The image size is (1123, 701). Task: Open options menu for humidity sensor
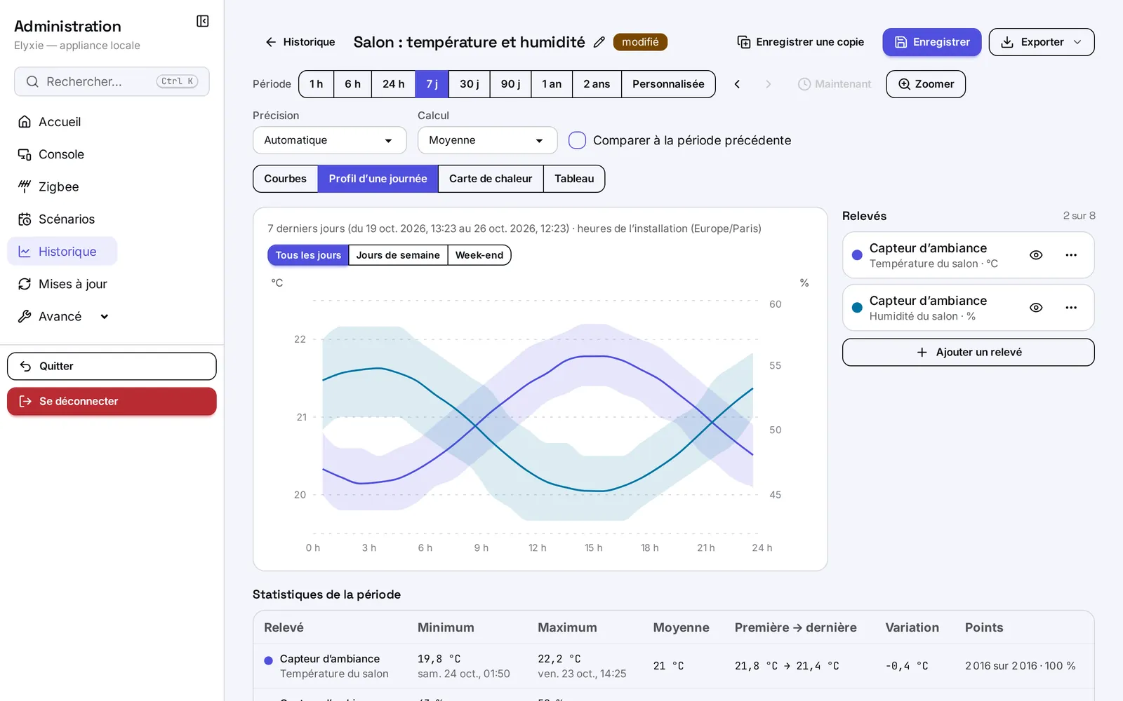[1071, 308]
